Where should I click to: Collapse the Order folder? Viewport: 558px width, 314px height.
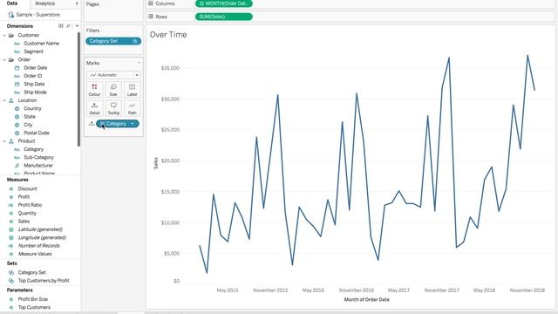pyautogui.click(x=3, y=60)
